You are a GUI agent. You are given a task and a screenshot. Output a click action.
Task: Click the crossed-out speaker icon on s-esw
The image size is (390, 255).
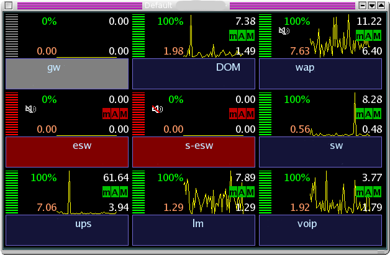tap(157, 109)
